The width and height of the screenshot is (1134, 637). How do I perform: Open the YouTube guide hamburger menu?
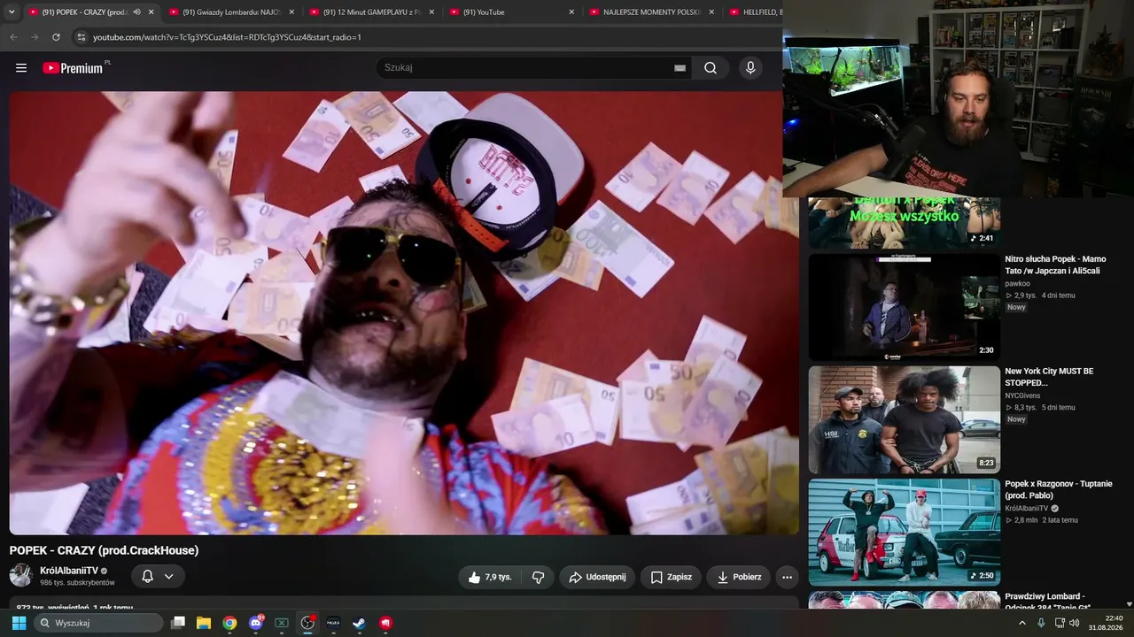pos(21,68)
